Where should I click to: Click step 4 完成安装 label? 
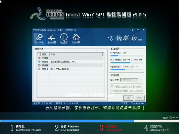click(x=156, y=126)
